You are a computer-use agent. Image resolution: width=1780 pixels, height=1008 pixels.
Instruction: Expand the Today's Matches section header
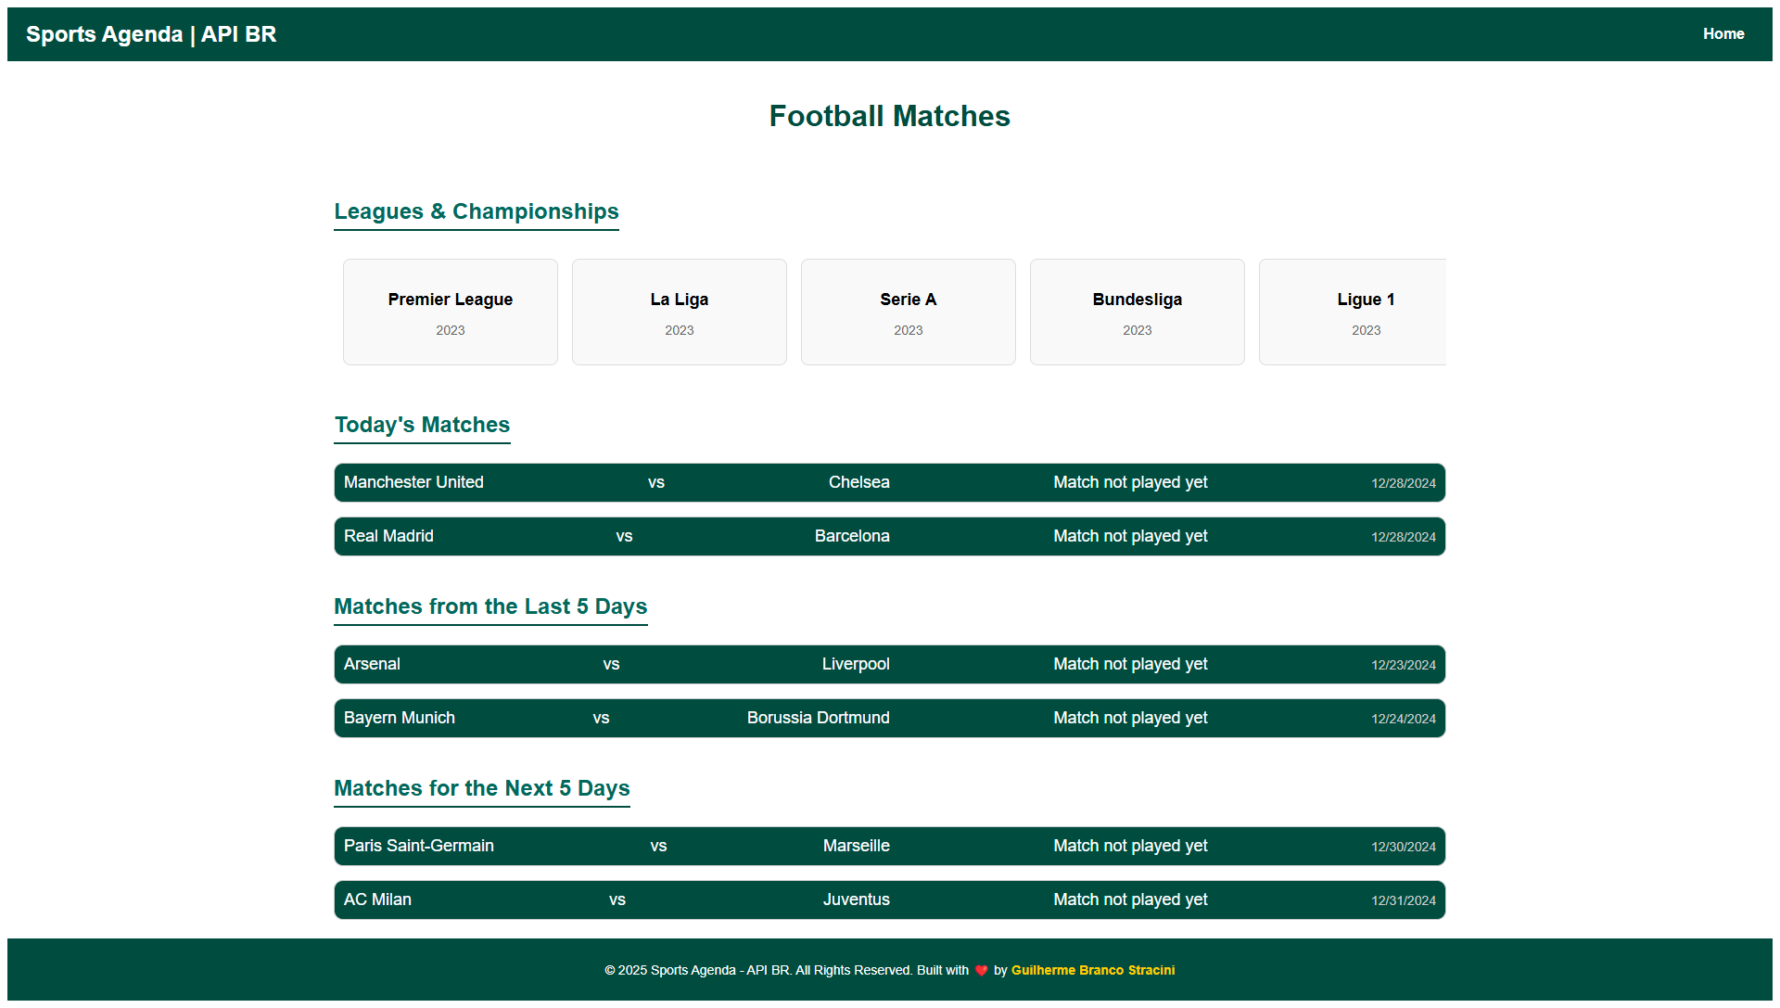pos(422,423)
